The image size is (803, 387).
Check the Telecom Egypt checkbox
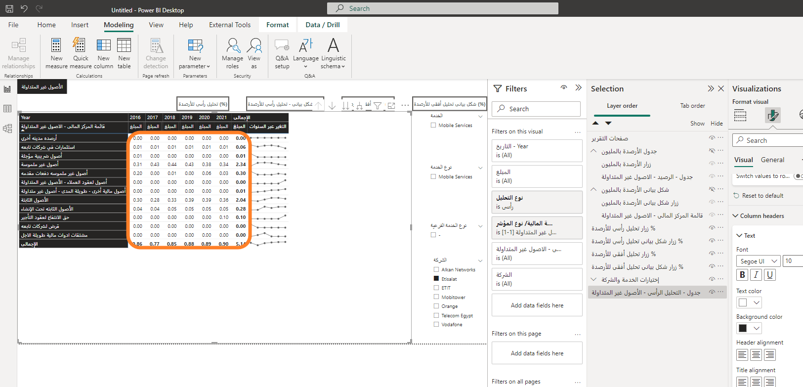pyautogui.click(x=436, y=315)
